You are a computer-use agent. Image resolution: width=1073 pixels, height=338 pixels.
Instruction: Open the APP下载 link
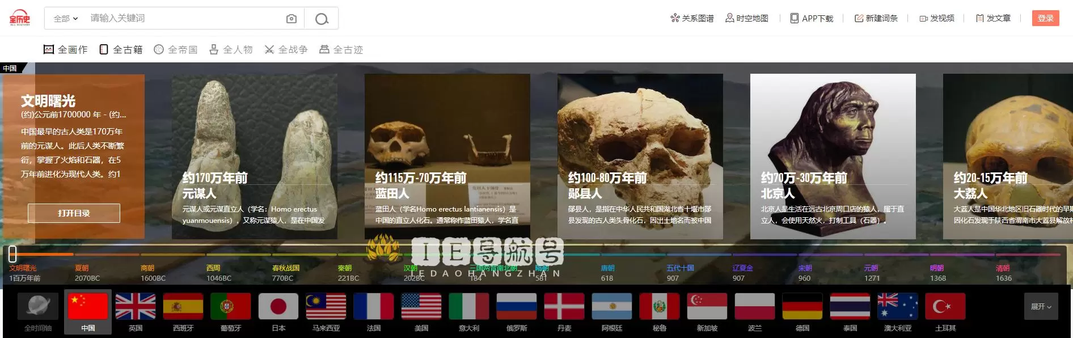pos(812,18)
